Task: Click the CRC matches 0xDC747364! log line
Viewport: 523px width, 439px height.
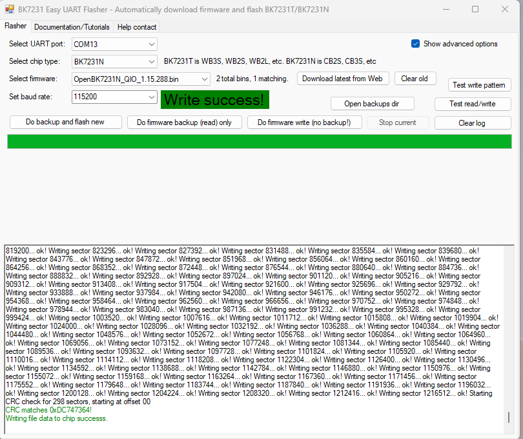Action: 48,410
